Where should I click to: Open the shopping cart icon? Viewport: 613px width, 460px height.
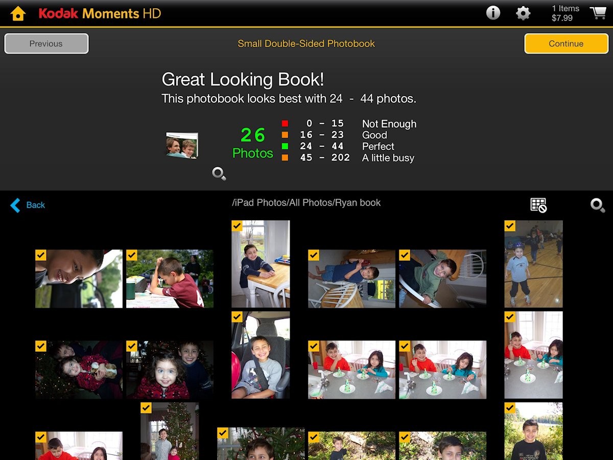[598, 13]
